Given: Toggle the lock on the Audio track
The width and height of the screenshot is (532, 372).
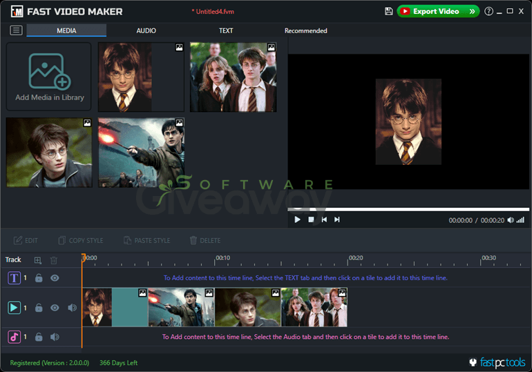Looking at the screenshot, I should coord(39,337).
